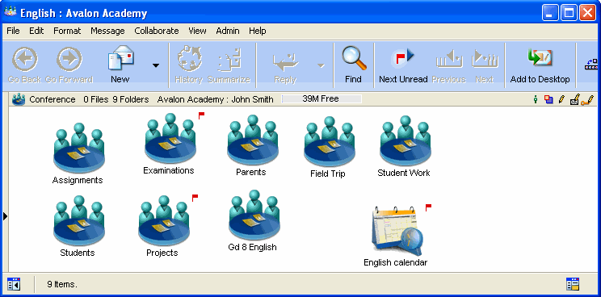Open the Examinations conference folder

tap(170, 139)
